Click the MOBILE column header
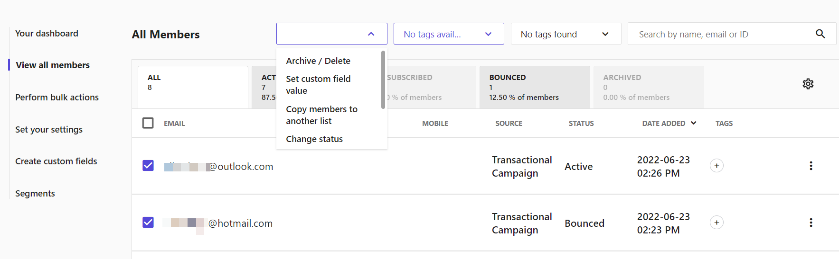The image size is (839, 259). 435,123
